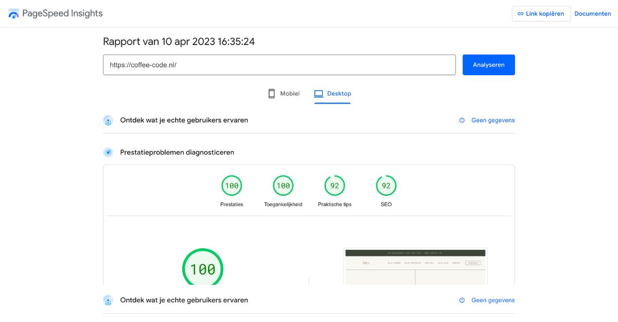Select the Toegankelijkheid score gauge
The width and height of the screenshot is (618, 322).
283,185
